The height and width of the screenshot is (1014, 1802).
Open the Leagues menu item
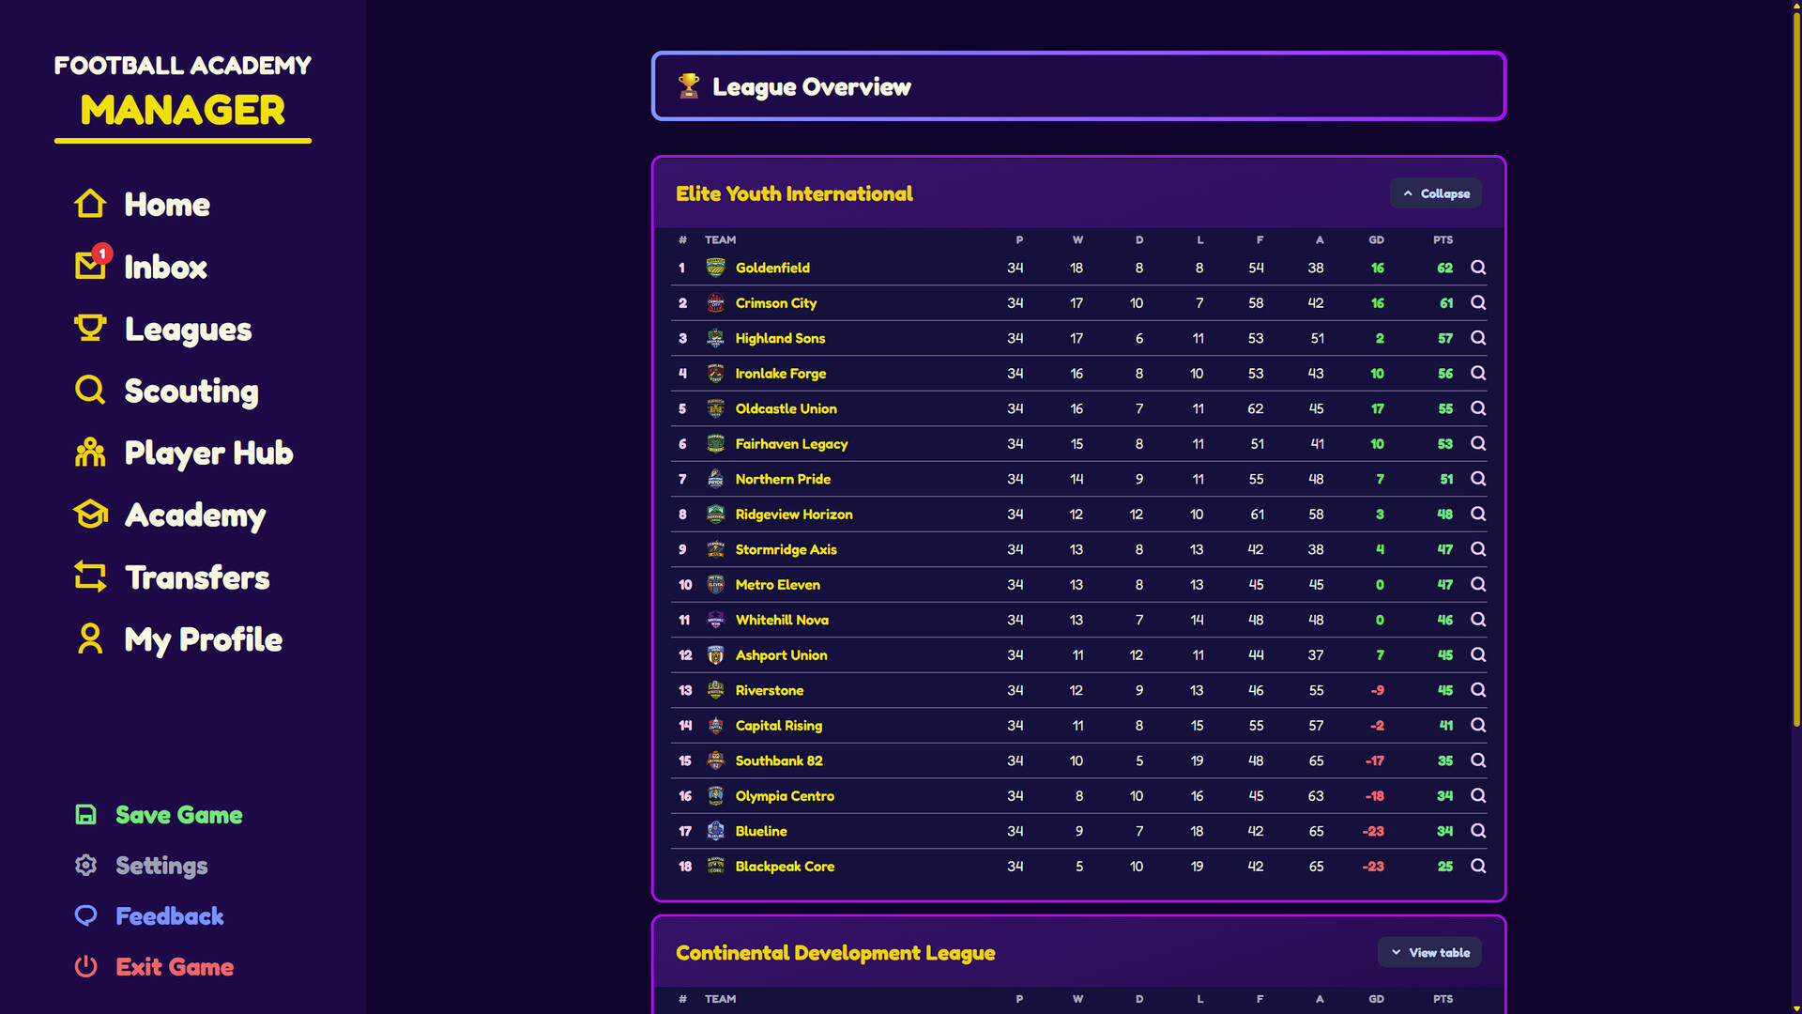[188, 330]
